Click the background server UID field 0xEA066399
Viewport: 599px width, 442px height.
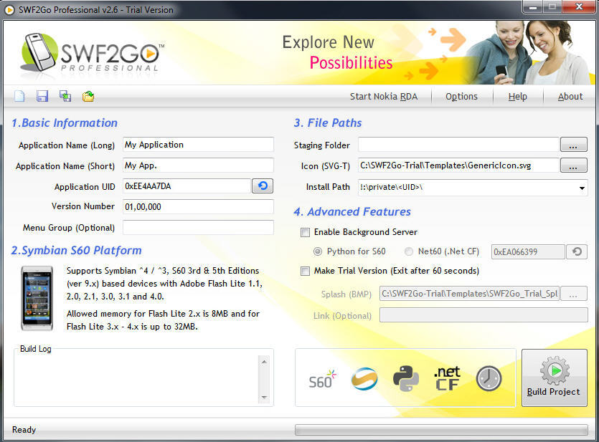(x=528, y=251)
